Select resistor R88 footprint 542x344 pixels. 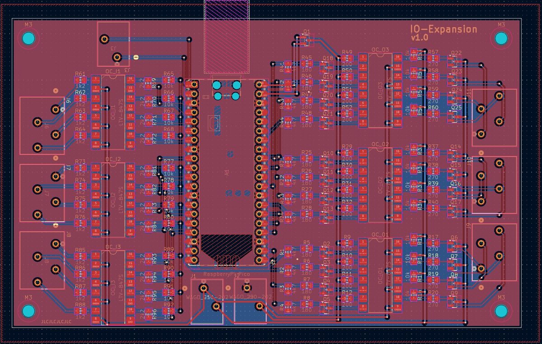point(80,311)
